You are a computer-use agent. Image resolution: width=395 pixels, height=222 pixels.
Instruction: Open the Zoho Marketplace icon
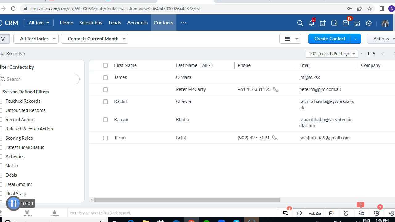[x=357, y=23]
